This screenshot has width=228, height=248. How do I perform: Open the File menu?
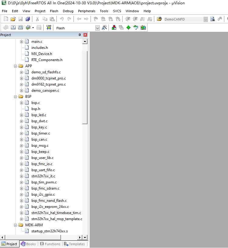click(x=5, y=11)
